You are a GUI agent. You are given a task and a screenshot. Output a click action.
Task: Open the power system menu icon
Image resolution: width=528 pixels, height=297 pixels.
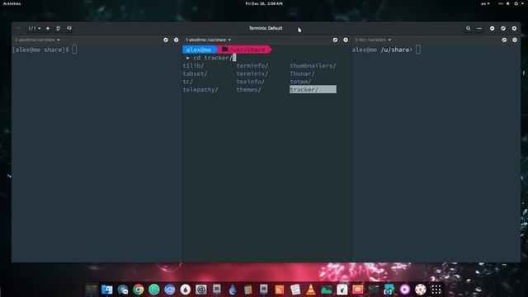click(x=516, y=3)
